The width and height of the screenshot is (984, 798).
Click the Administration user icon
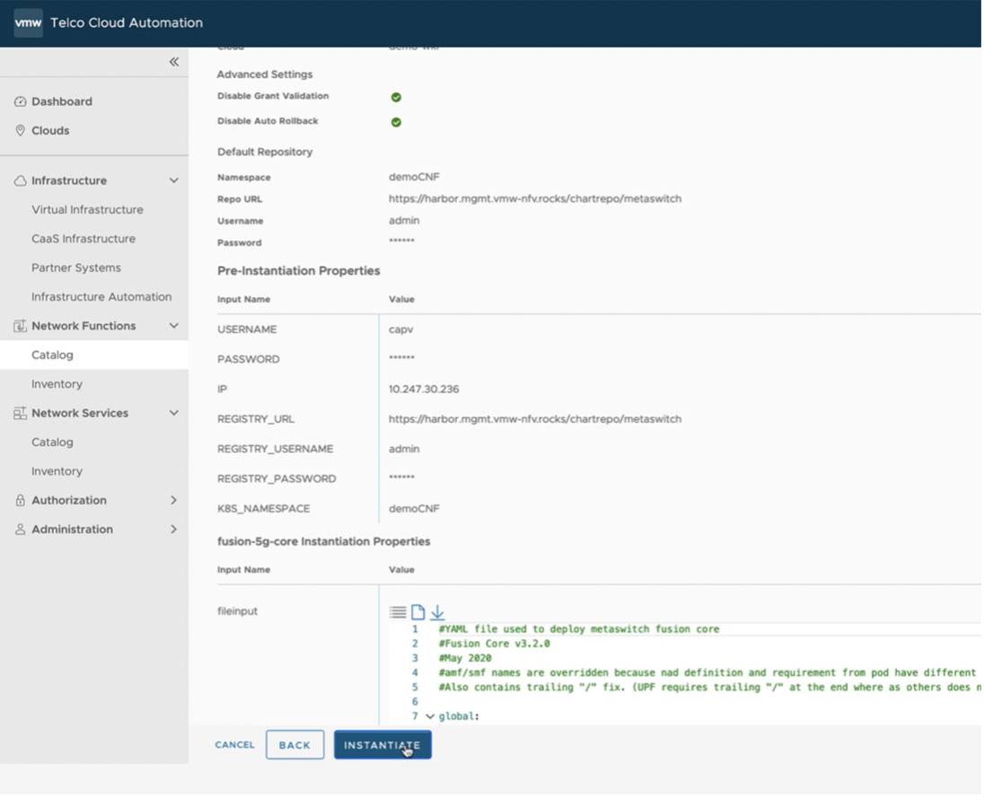tap(20, 529)
